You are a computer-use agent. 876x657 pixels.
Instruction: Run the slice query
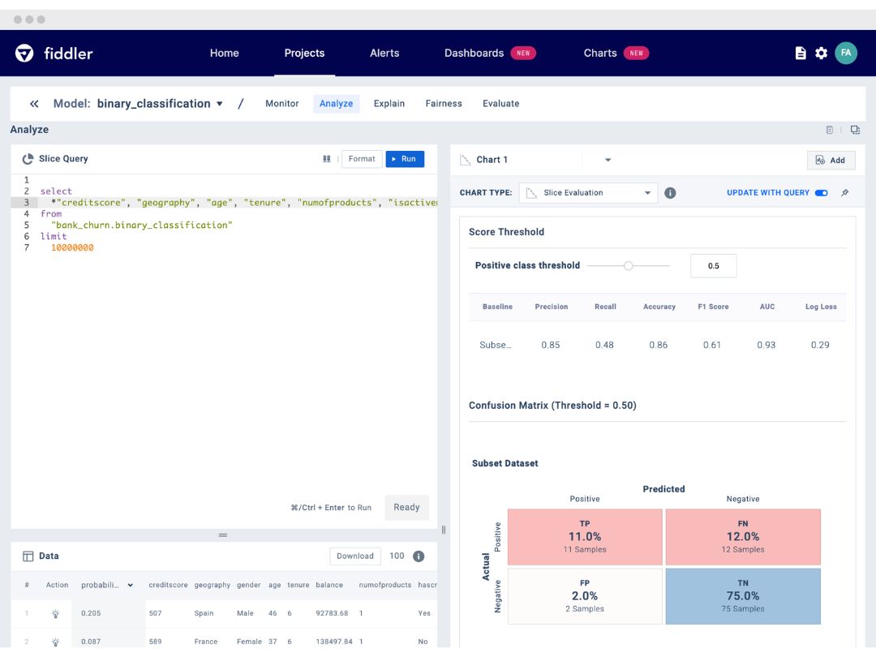click(x=405, y=159)
